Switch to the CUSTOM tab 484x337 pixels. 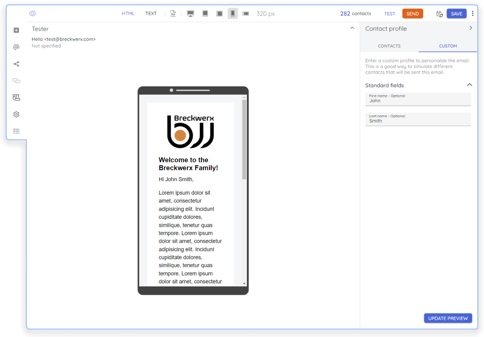[448, 46]
